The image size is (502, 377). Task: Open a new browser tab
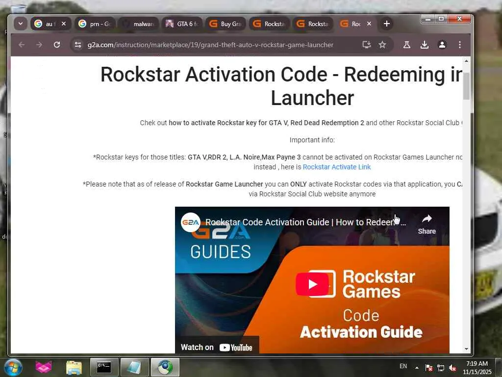386,24
